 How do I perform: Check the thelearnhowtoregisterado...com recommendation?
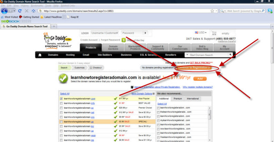pyautogui.click(x=158, y=112)
